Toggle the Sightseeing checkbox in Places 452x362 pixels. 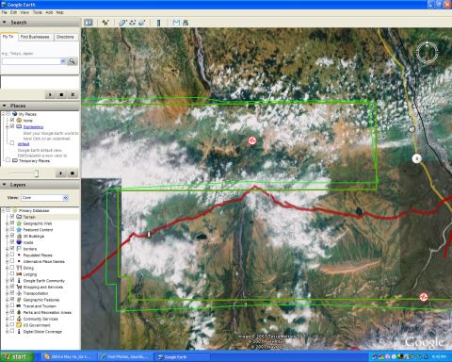12,126
